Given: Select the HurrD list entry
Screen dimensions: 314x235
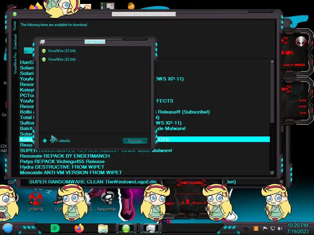Looking at the screenshot, I should (x=27, y=62).
